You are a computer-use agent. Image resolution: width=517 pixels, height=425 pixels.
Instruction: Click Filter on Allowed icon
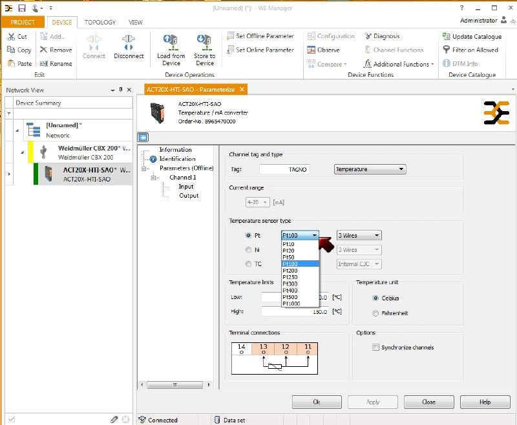447,50
